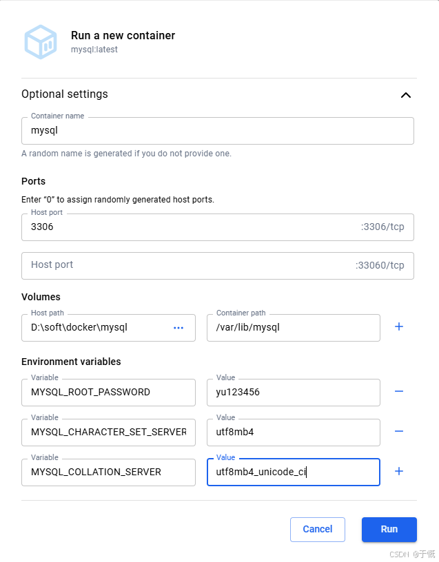Edit the utf8mb4 value field
Screen dimensions: 439x562
click(x=293, y=433)
